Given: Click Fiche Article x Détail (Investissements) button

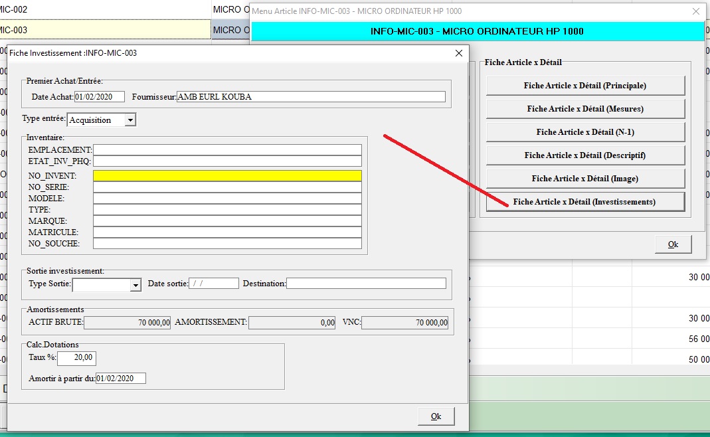Looking at the screenshot, I should [x=584, y=202].
